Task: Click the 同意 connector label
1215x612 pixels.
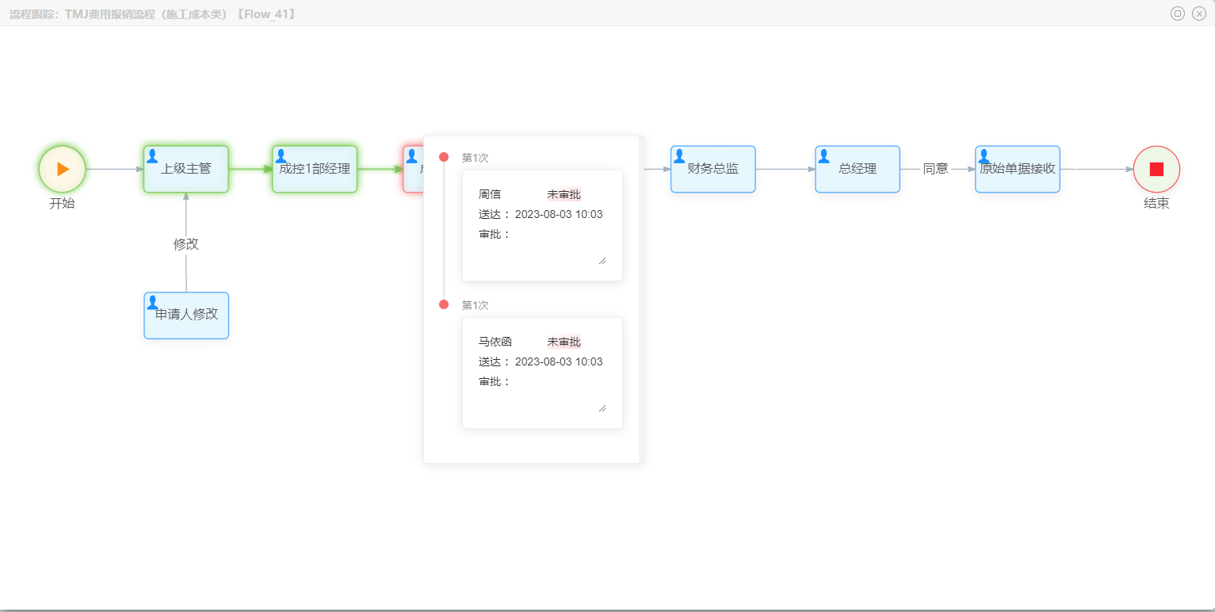Action: click(x=935, y=169)
